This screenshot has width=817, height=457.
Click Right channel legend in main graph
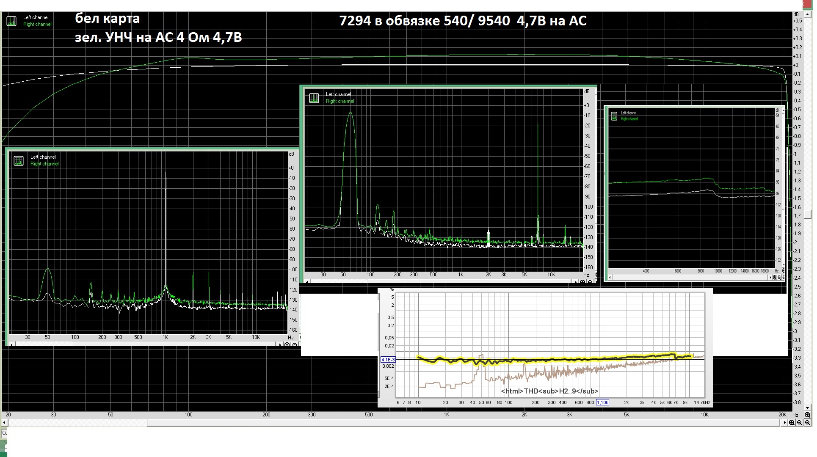point(37,24)
